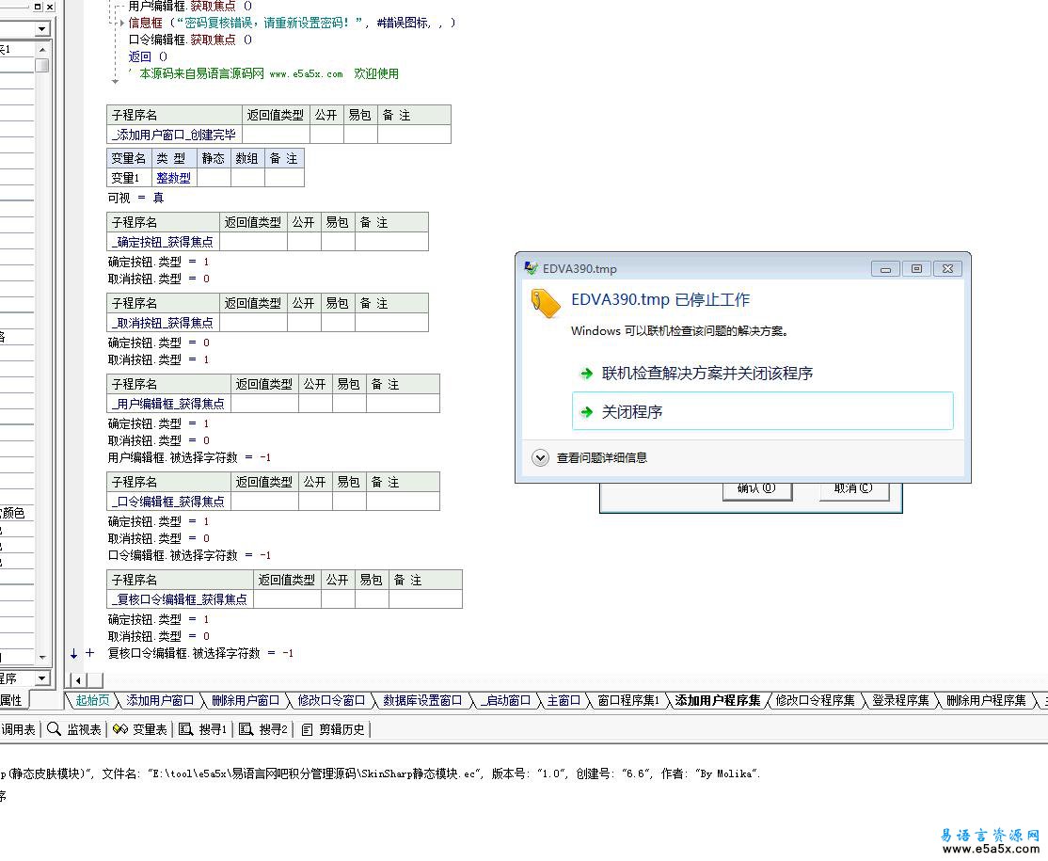Select subroutine name _复核口令编辑框_获得焦点

pyautogui.click(x=180, y=599)
